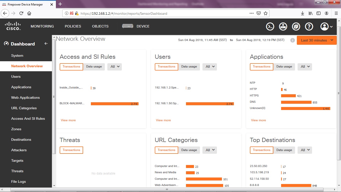Open the MONITORING menu
The image size is (341, 192).
click(x=42, y=26)
